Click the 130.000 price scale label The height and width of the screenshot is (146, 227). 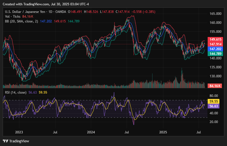click(x=216, y=76)
